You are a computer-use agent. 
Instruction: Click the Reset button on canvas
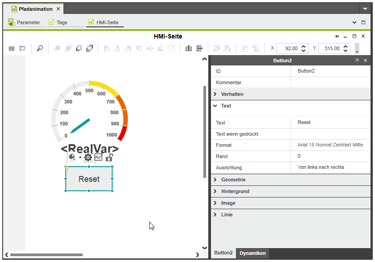[89, 179]
